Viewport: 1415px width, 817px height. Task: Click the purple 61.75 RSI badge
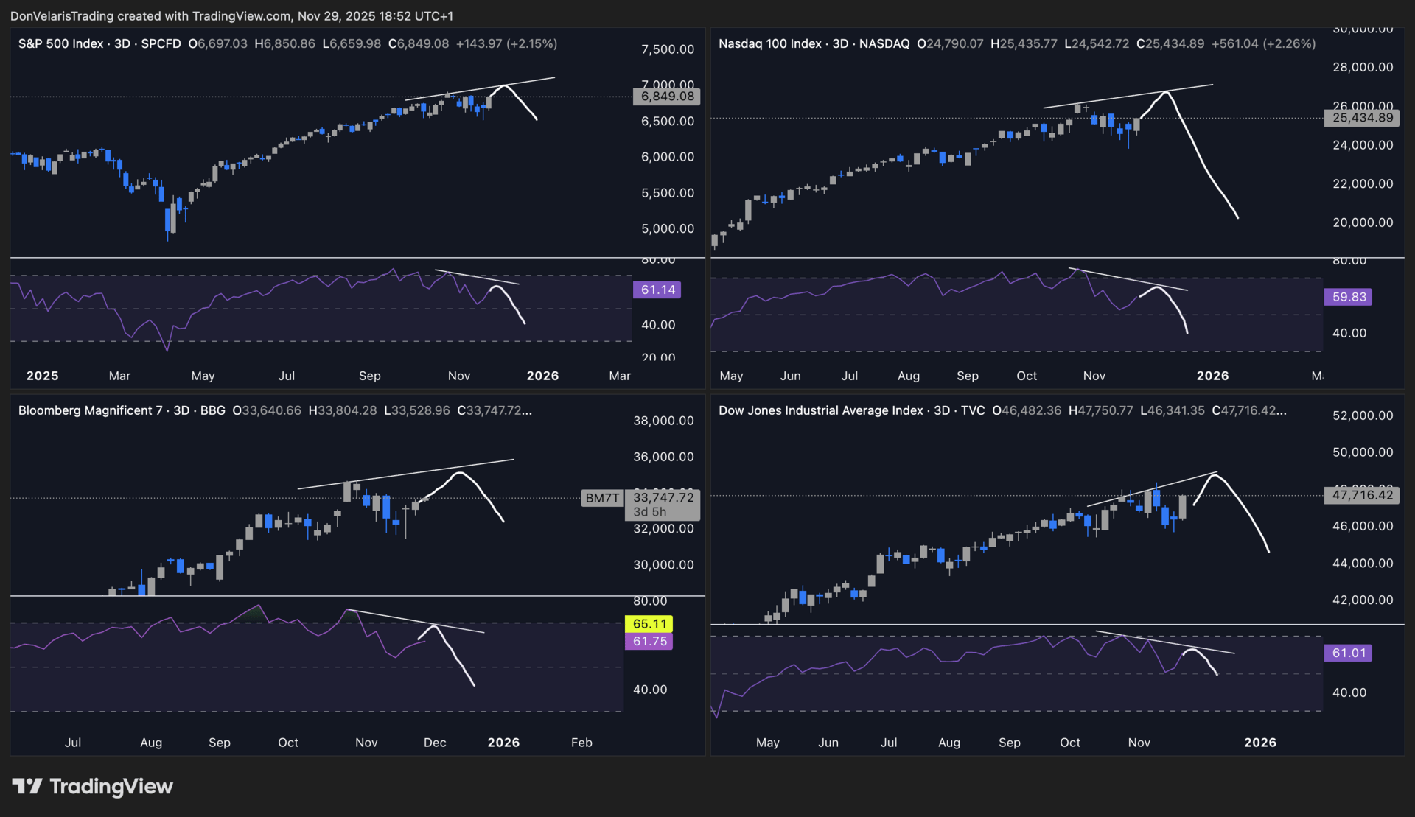coord(649,642)
